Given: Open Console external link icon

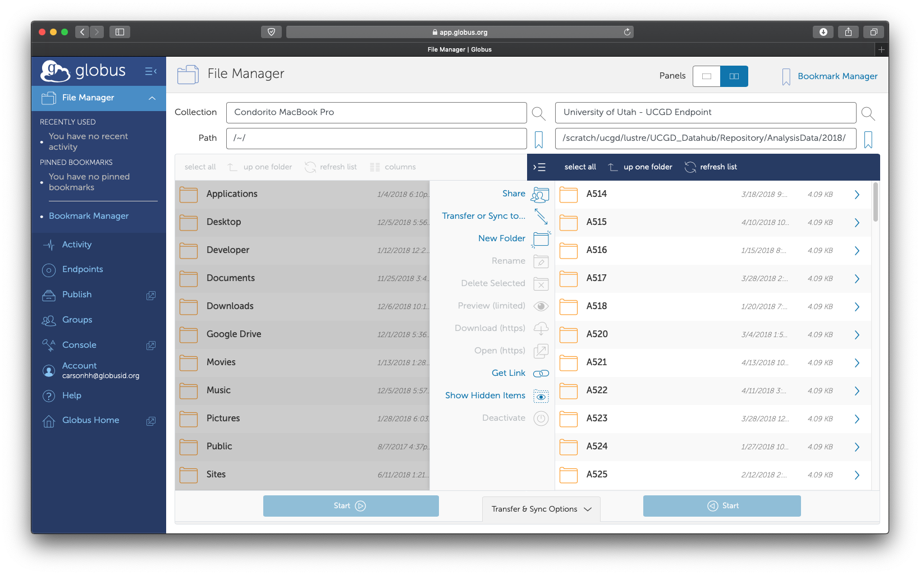Looking at the screenshot, I should (x=151, y=346).
